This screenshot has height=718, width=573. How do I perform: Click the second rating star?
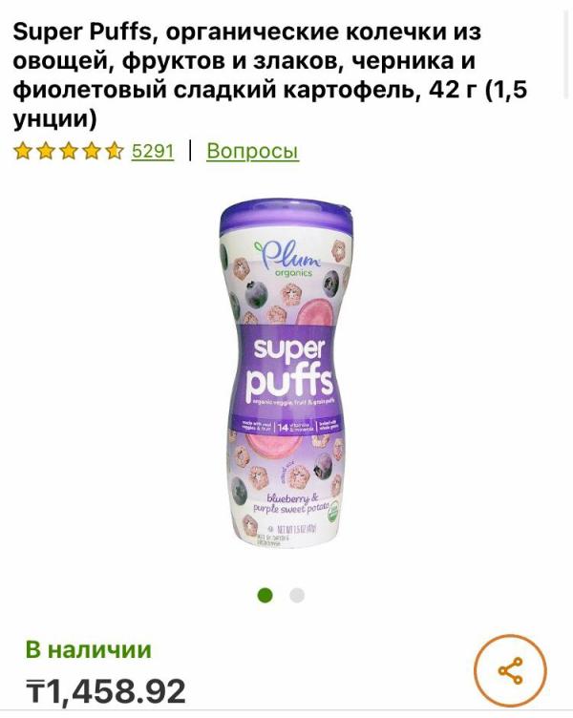tap(45, 151)
